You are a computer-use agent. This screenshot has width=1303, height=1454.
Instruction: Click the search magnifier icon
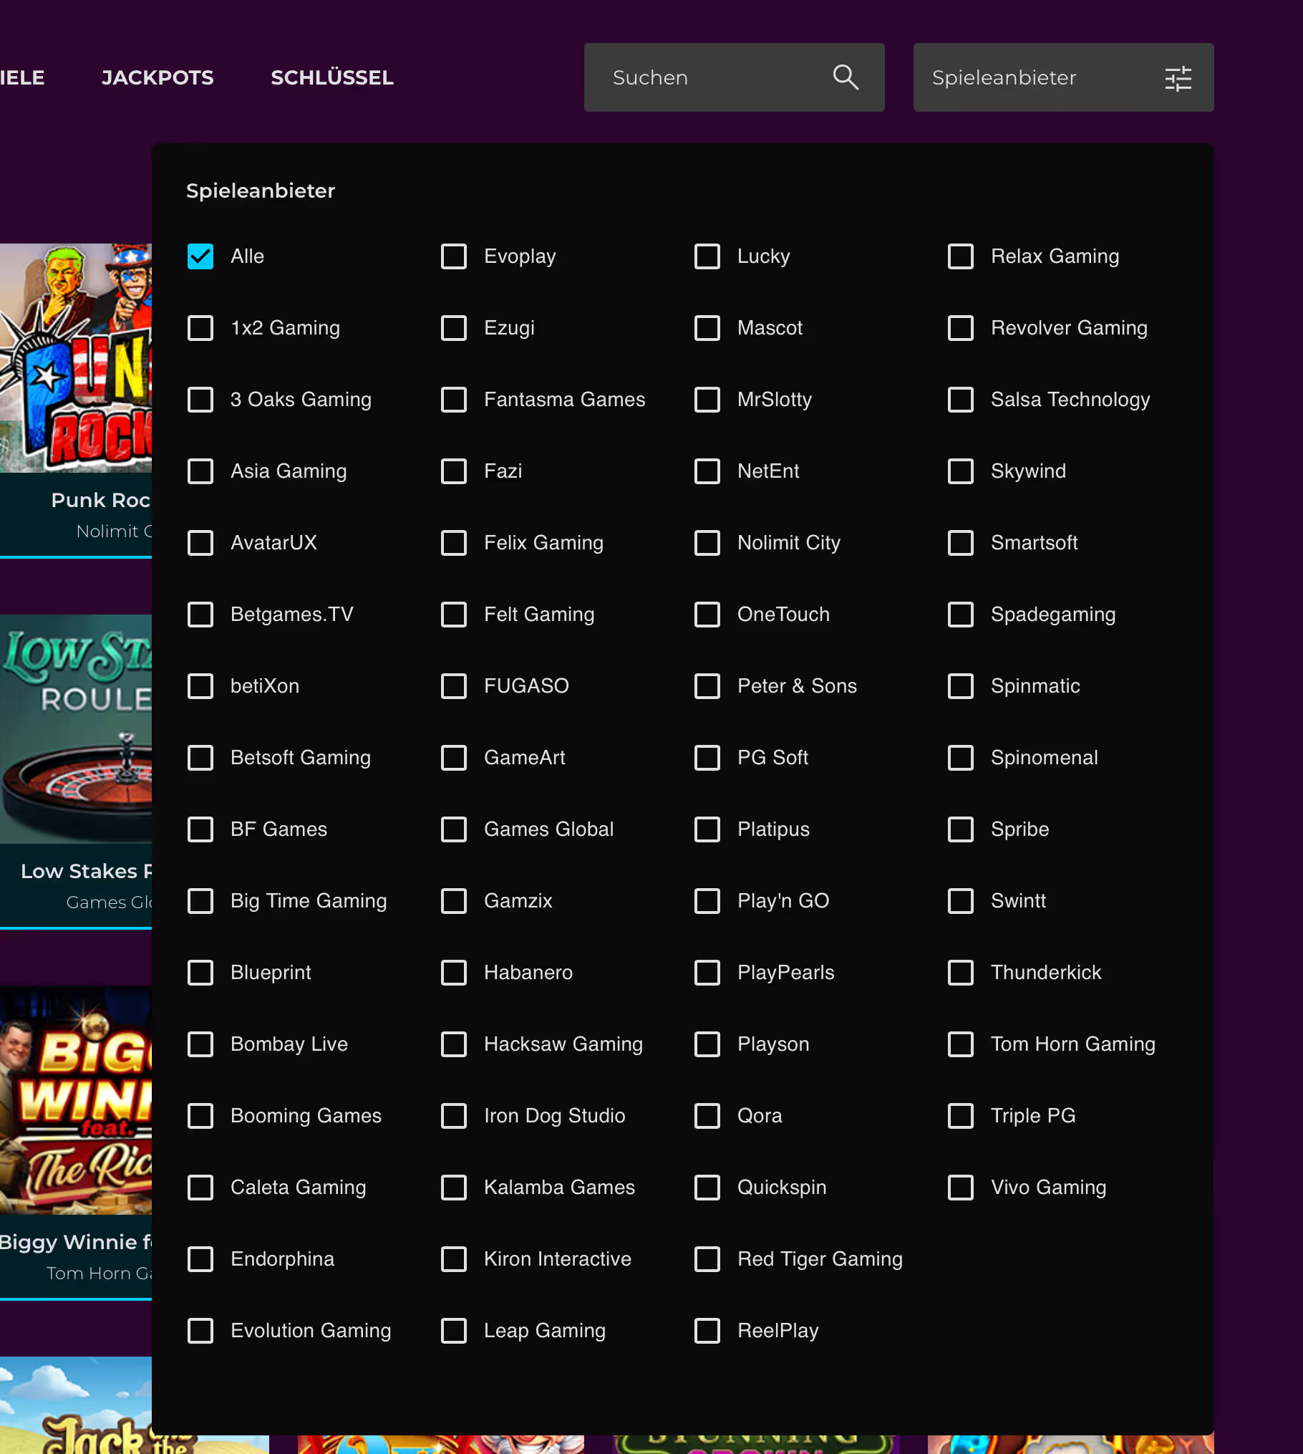tap(846, 77)
